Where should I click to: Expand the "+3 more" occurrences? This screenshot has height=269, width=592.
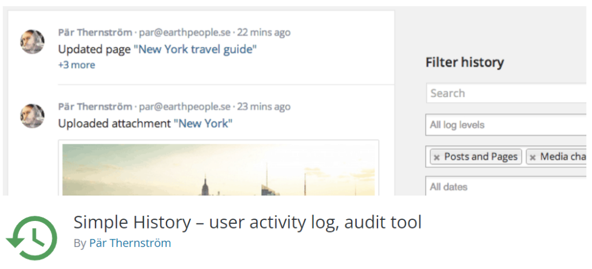(x=77, y=65)
